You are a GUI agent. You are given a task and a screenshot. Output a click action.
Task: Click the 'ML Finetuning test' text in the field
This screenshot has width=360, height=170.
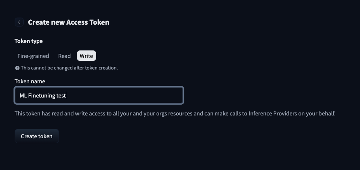point(42,96)
